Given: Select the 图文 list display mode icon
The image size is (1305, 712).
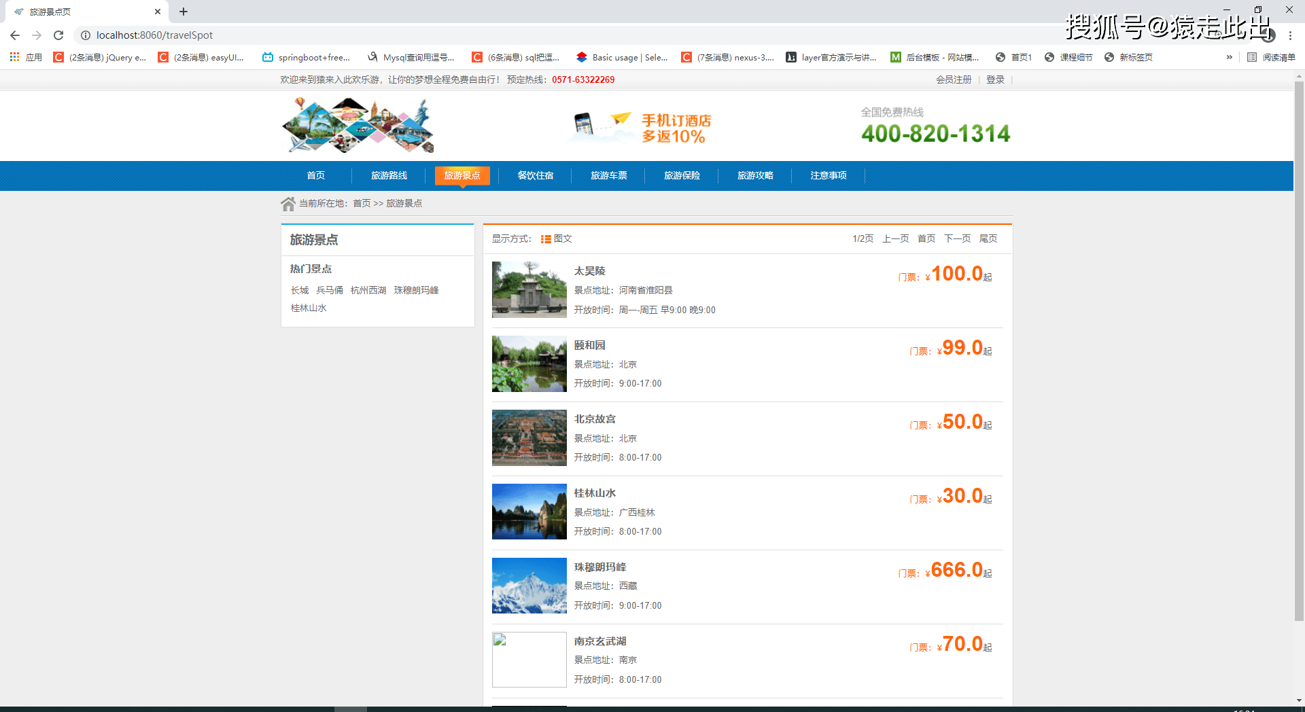Looking at the screenshot, I should (x=546, y=239).
